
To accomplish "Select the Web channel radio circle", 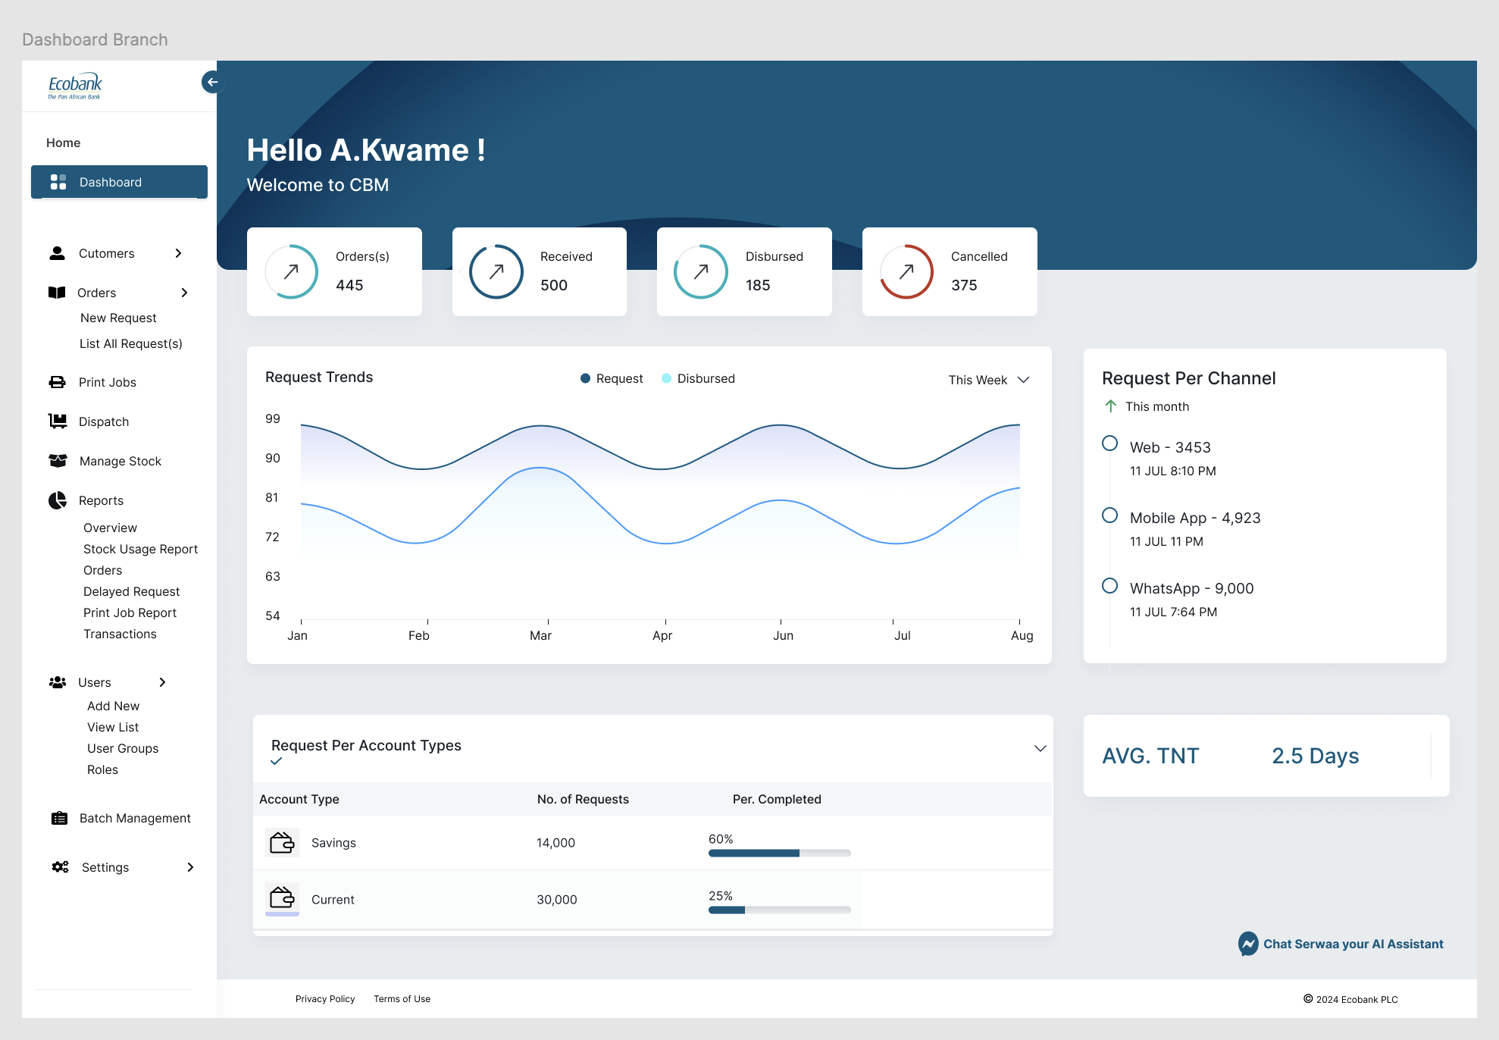I will point(1109,443).
